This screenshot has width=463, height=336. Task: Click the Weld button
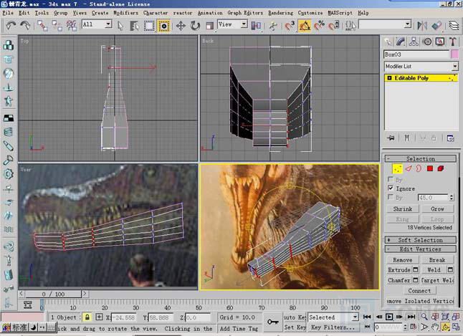click(434, 269)
